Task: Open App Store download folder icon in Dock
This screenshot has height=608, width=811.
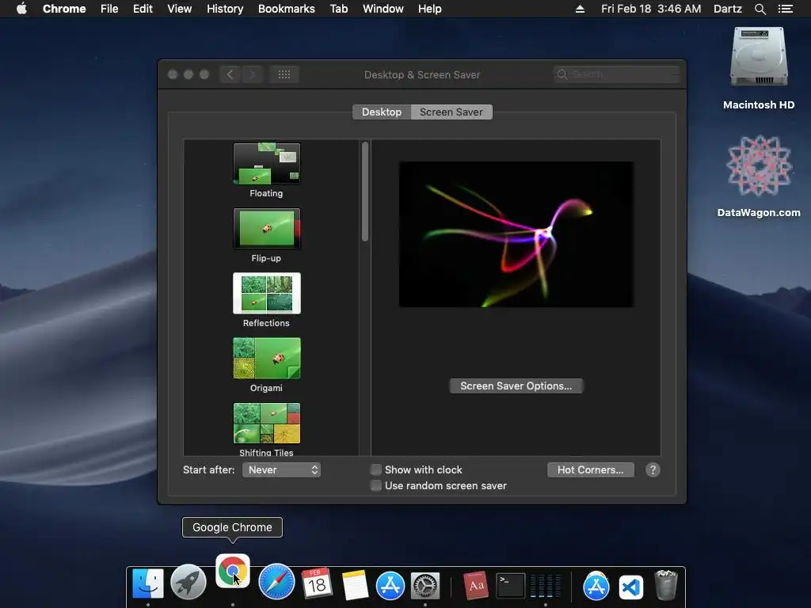Action: 596,586
